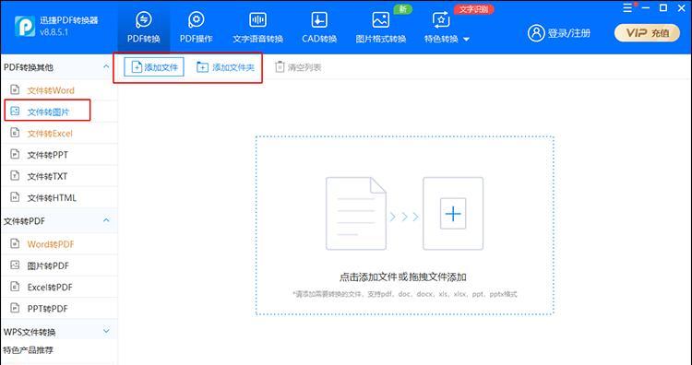Click the user avatar icon

click(x=536, y=33)
